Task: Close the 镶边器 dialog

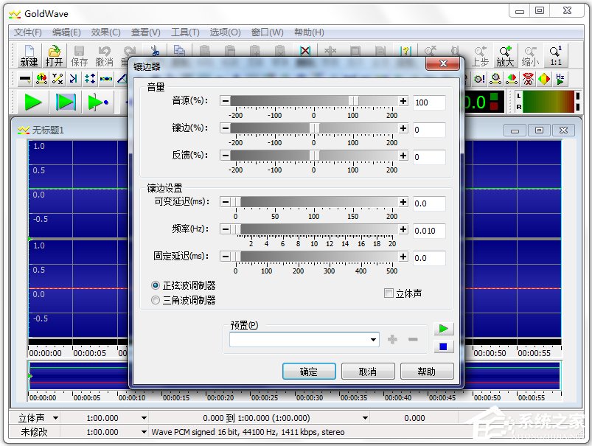Action: 443,63
